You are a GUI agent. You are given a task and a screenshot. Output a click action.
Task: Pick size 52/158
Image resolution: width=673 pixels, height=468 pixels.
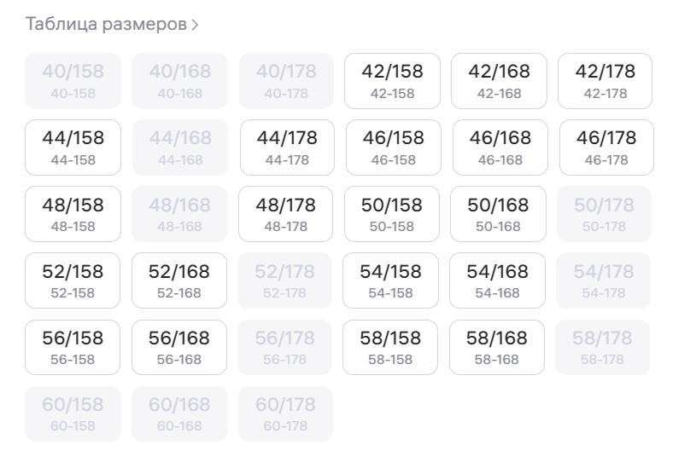(x=73, y=280)
